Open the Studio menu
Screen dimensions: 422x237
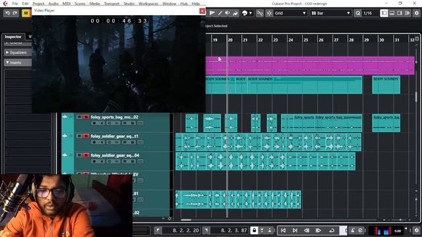click(129, 4)
